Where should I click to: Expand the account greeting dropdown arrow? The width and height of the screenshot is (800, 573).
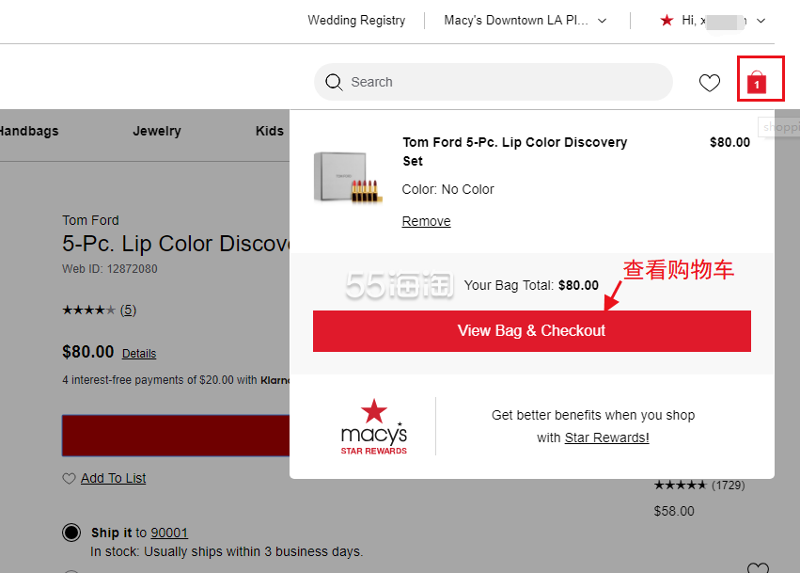click(x=761, y=20)
